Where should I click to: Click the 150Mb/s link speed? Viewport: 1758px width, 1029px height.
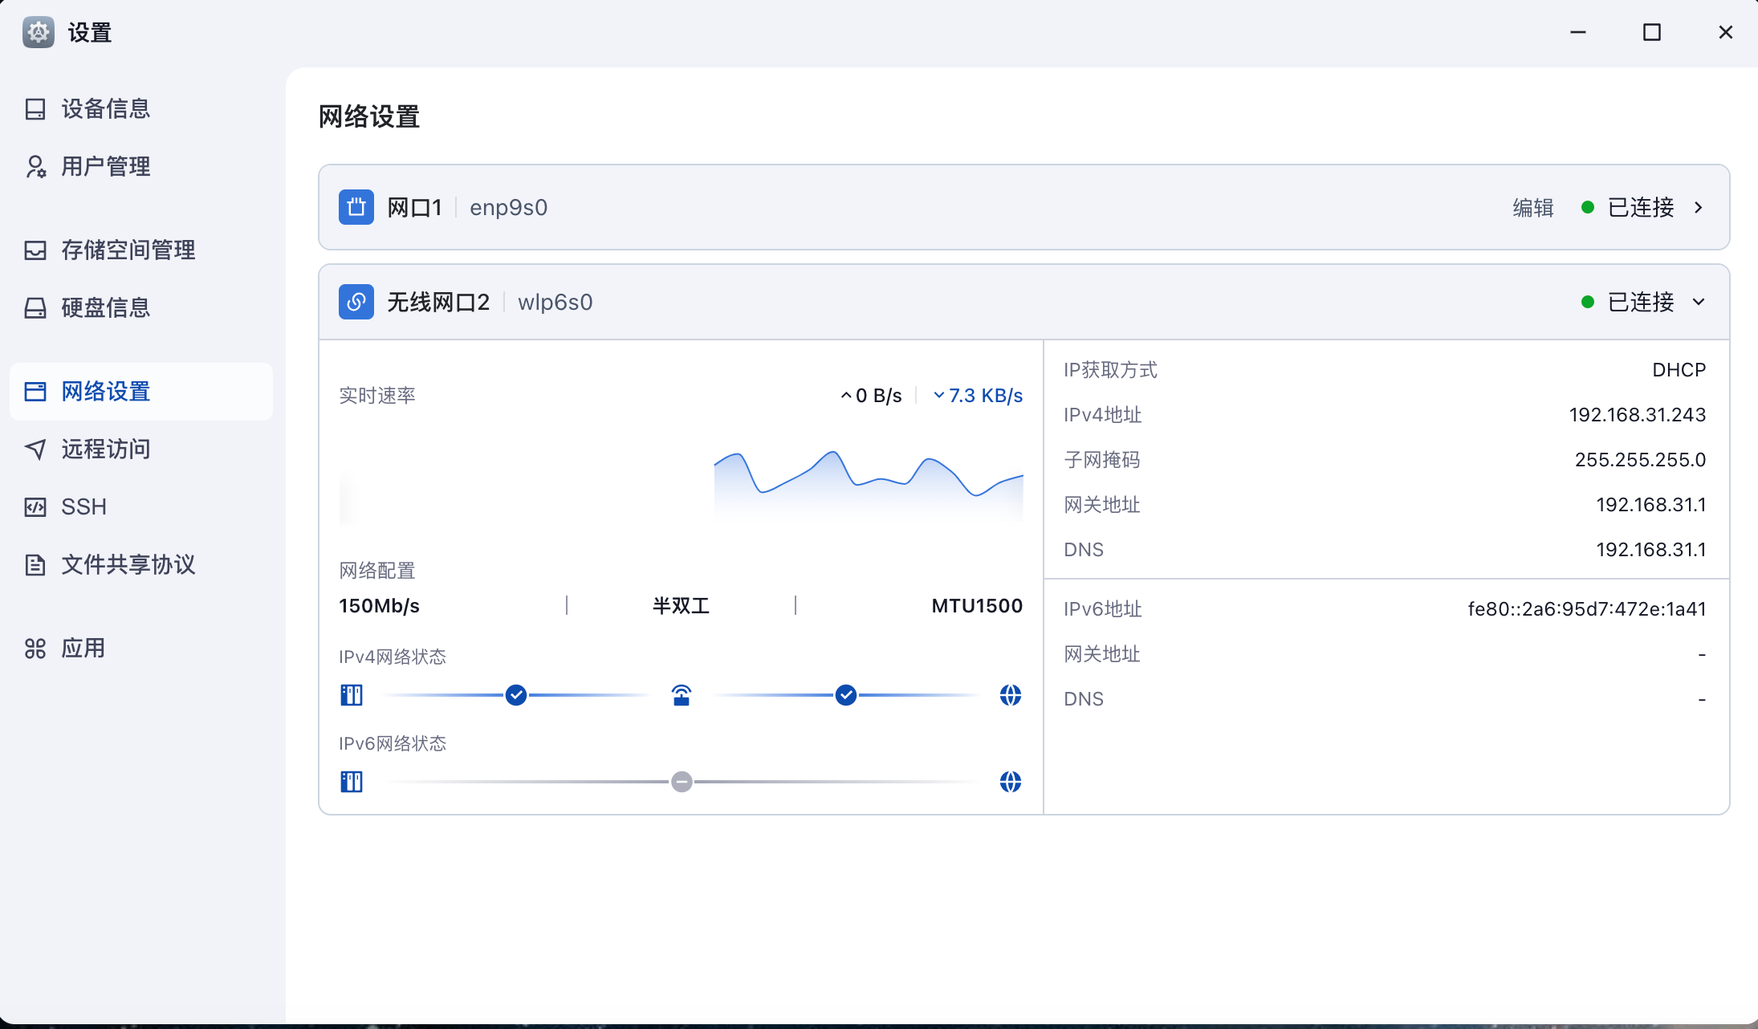(x=379, y=606)
